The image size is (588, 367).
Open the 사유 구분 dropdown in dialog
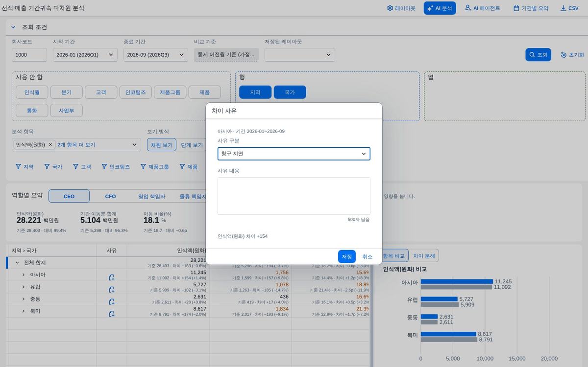point(294,154)
